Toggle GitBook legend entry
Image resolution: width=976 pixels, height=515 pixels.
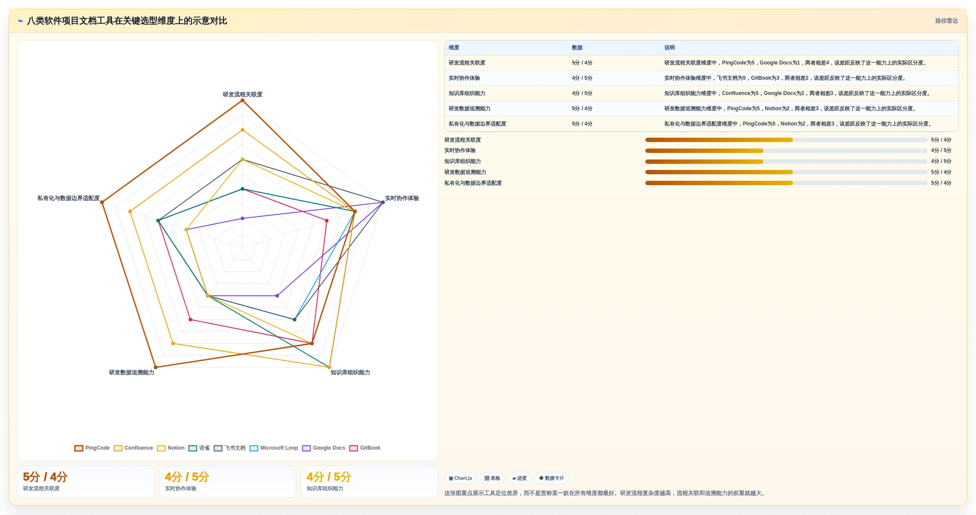coord(365,448)
